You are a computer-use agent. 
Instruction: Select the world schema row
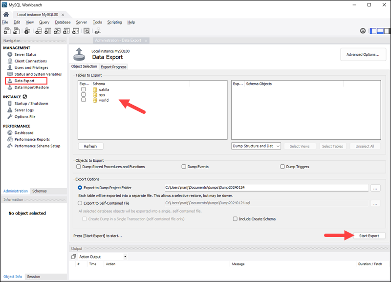click(x=104, y=100)
